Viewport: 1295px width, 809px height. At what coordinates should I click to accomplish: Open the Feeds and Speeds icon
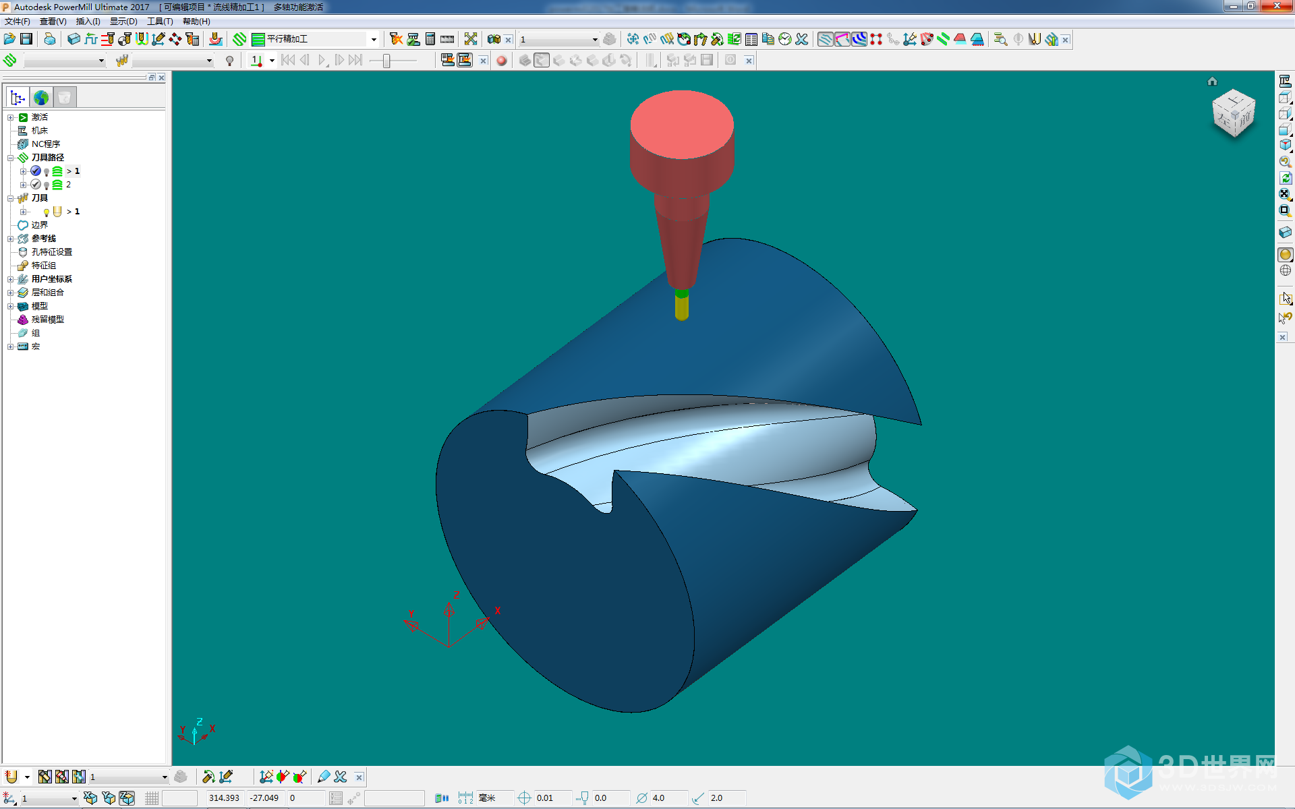tap(91, 39)
